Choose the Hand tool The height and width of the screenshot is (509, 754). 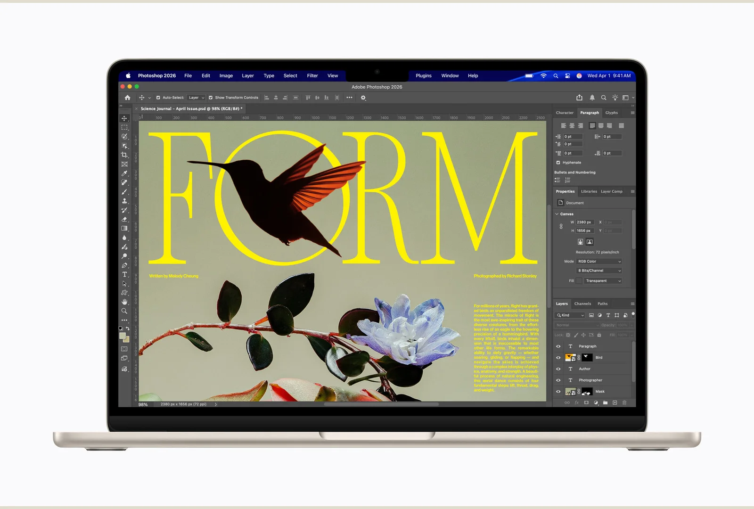[124, 302]
